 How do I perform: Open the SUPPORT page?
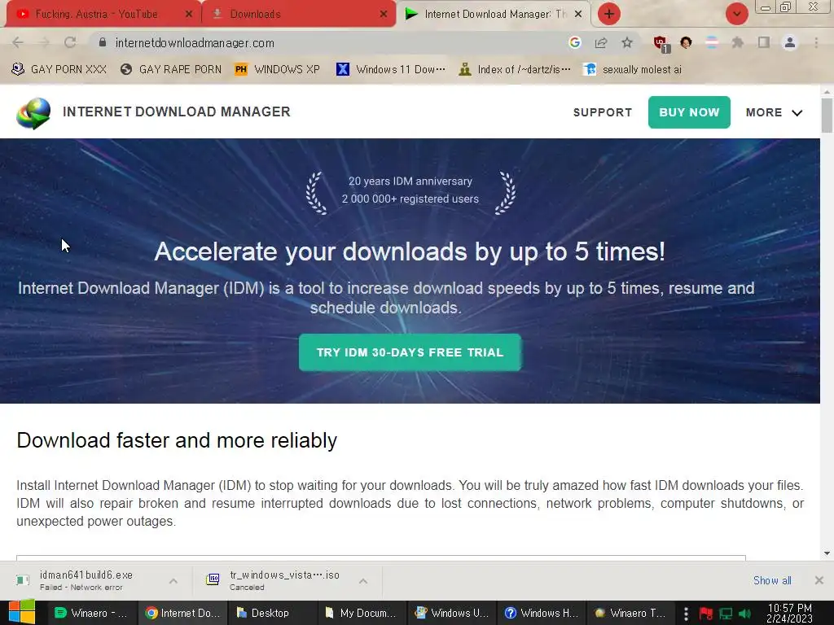point(603,112)
